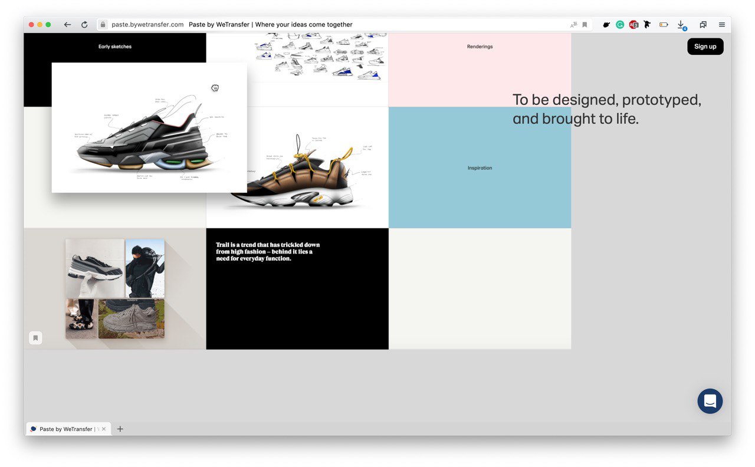Click the 'To be designed, prototyped' headline
This screenshot has height=467, width=755.
(x=607, y=109)
